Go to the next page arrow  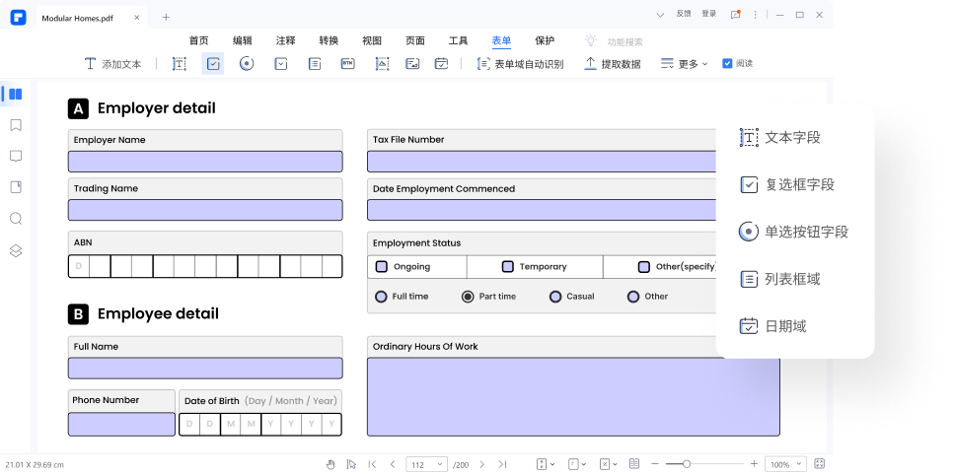tap(480, 464)
